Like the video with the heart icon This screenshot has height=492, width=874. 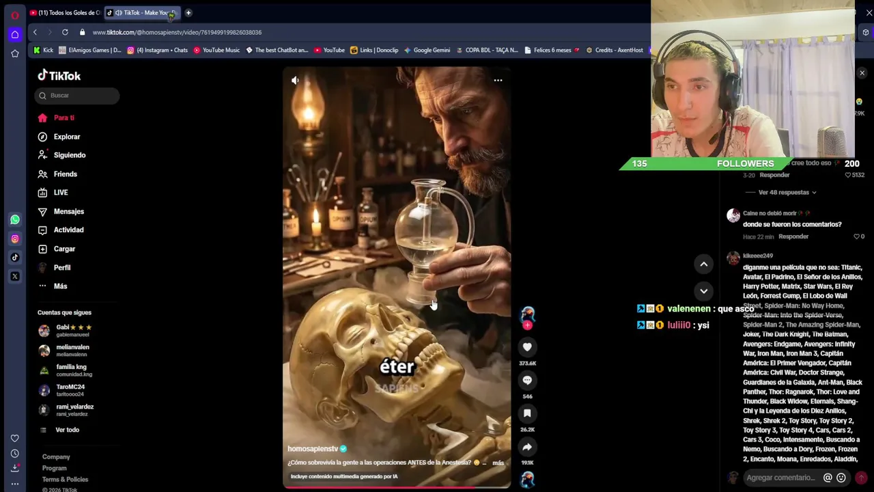coord(527,347)
